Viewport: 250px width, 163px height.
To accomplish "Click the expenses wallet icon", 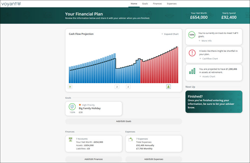I will pyautogui.click(x=131, y=139).
